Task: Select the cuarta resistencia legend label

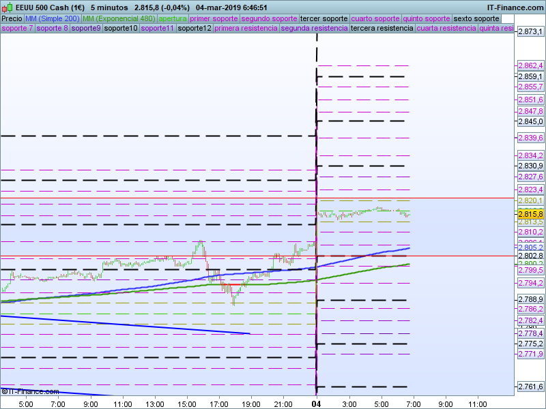Action: 446,29
